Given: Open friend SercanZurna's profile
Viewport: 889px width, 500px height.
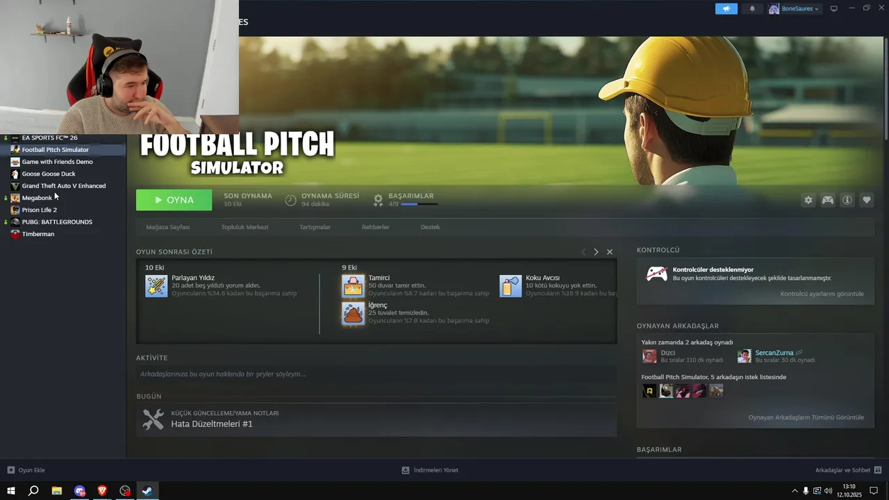Looking at the screenshot, I should click(774, 353).
